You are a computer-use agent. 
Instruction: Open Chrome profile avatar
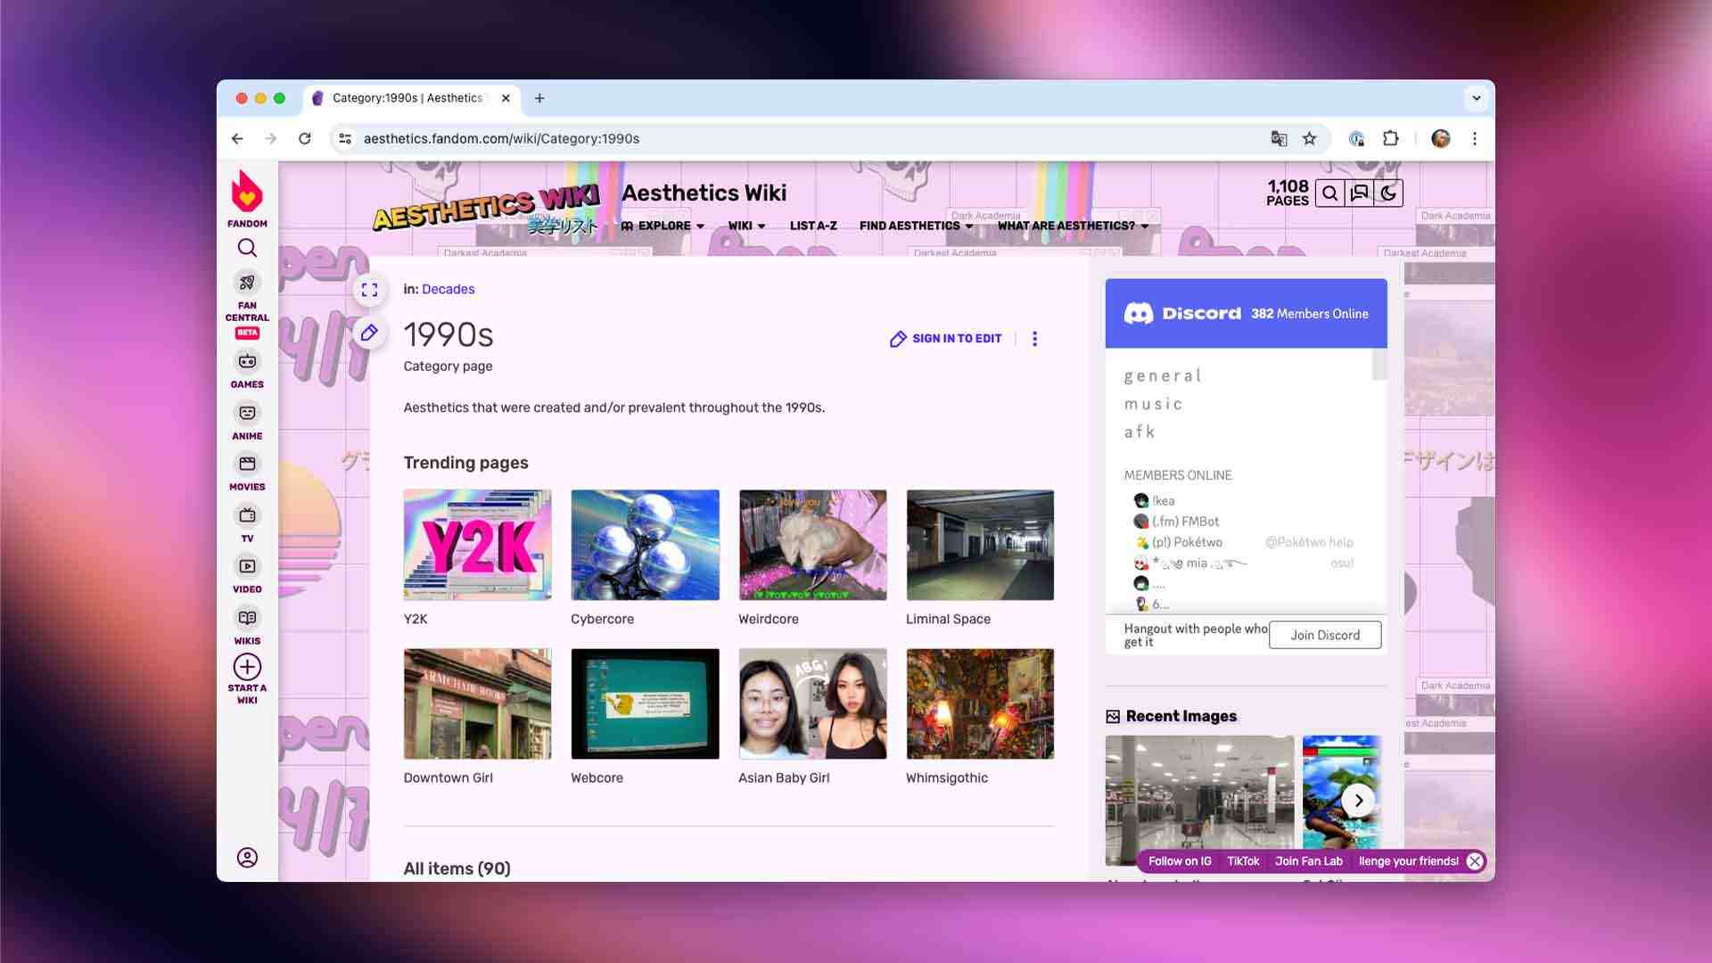[x=1441, y=138]
